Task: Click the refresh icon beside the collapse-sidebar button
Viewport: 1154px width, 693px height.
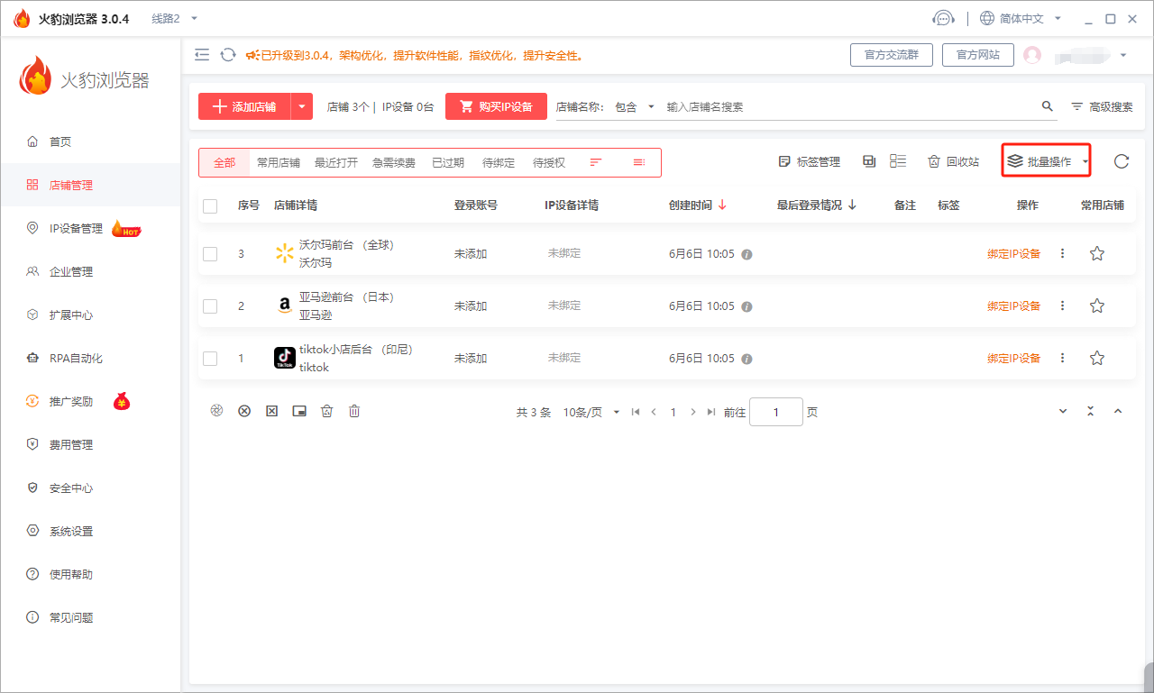Action: point(228,55)
